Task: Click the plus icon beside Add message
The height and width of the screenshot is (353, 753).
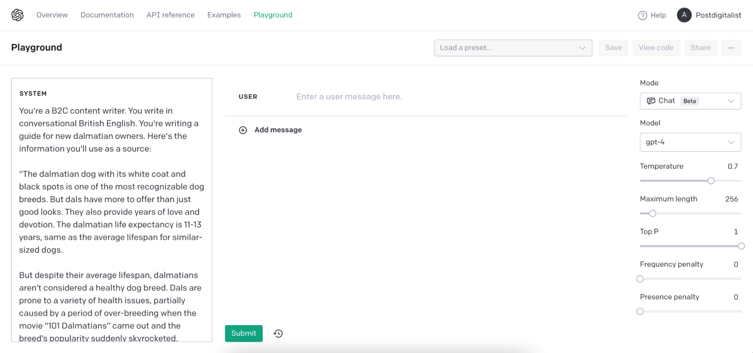Action: click(243, 130)
